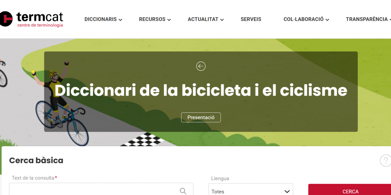This screenshot has width=391, height=195.
Task: Focus the Text de la consulta field
Action: click(x=101, y=189)
